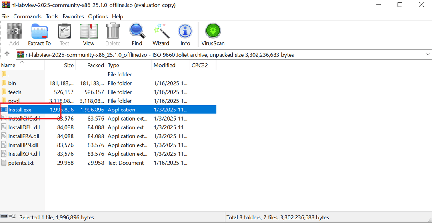Sort by Name column header

coord(8,65)
